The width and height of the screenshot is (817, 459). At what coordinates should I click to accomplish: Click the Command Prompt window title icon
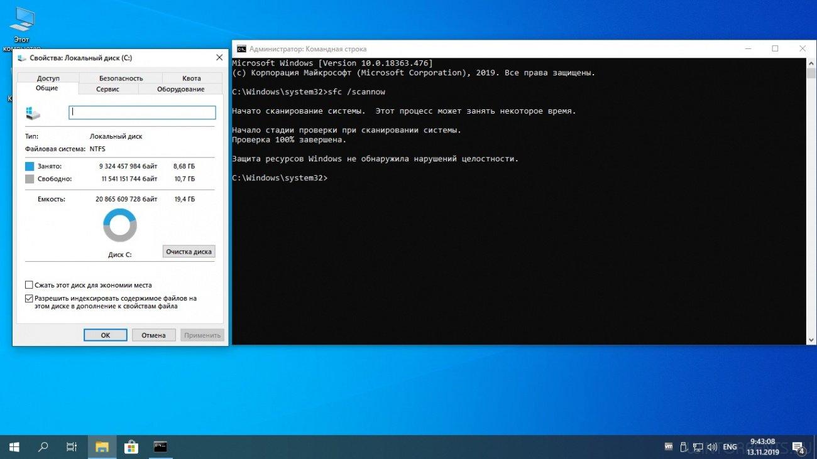point(241,49)
